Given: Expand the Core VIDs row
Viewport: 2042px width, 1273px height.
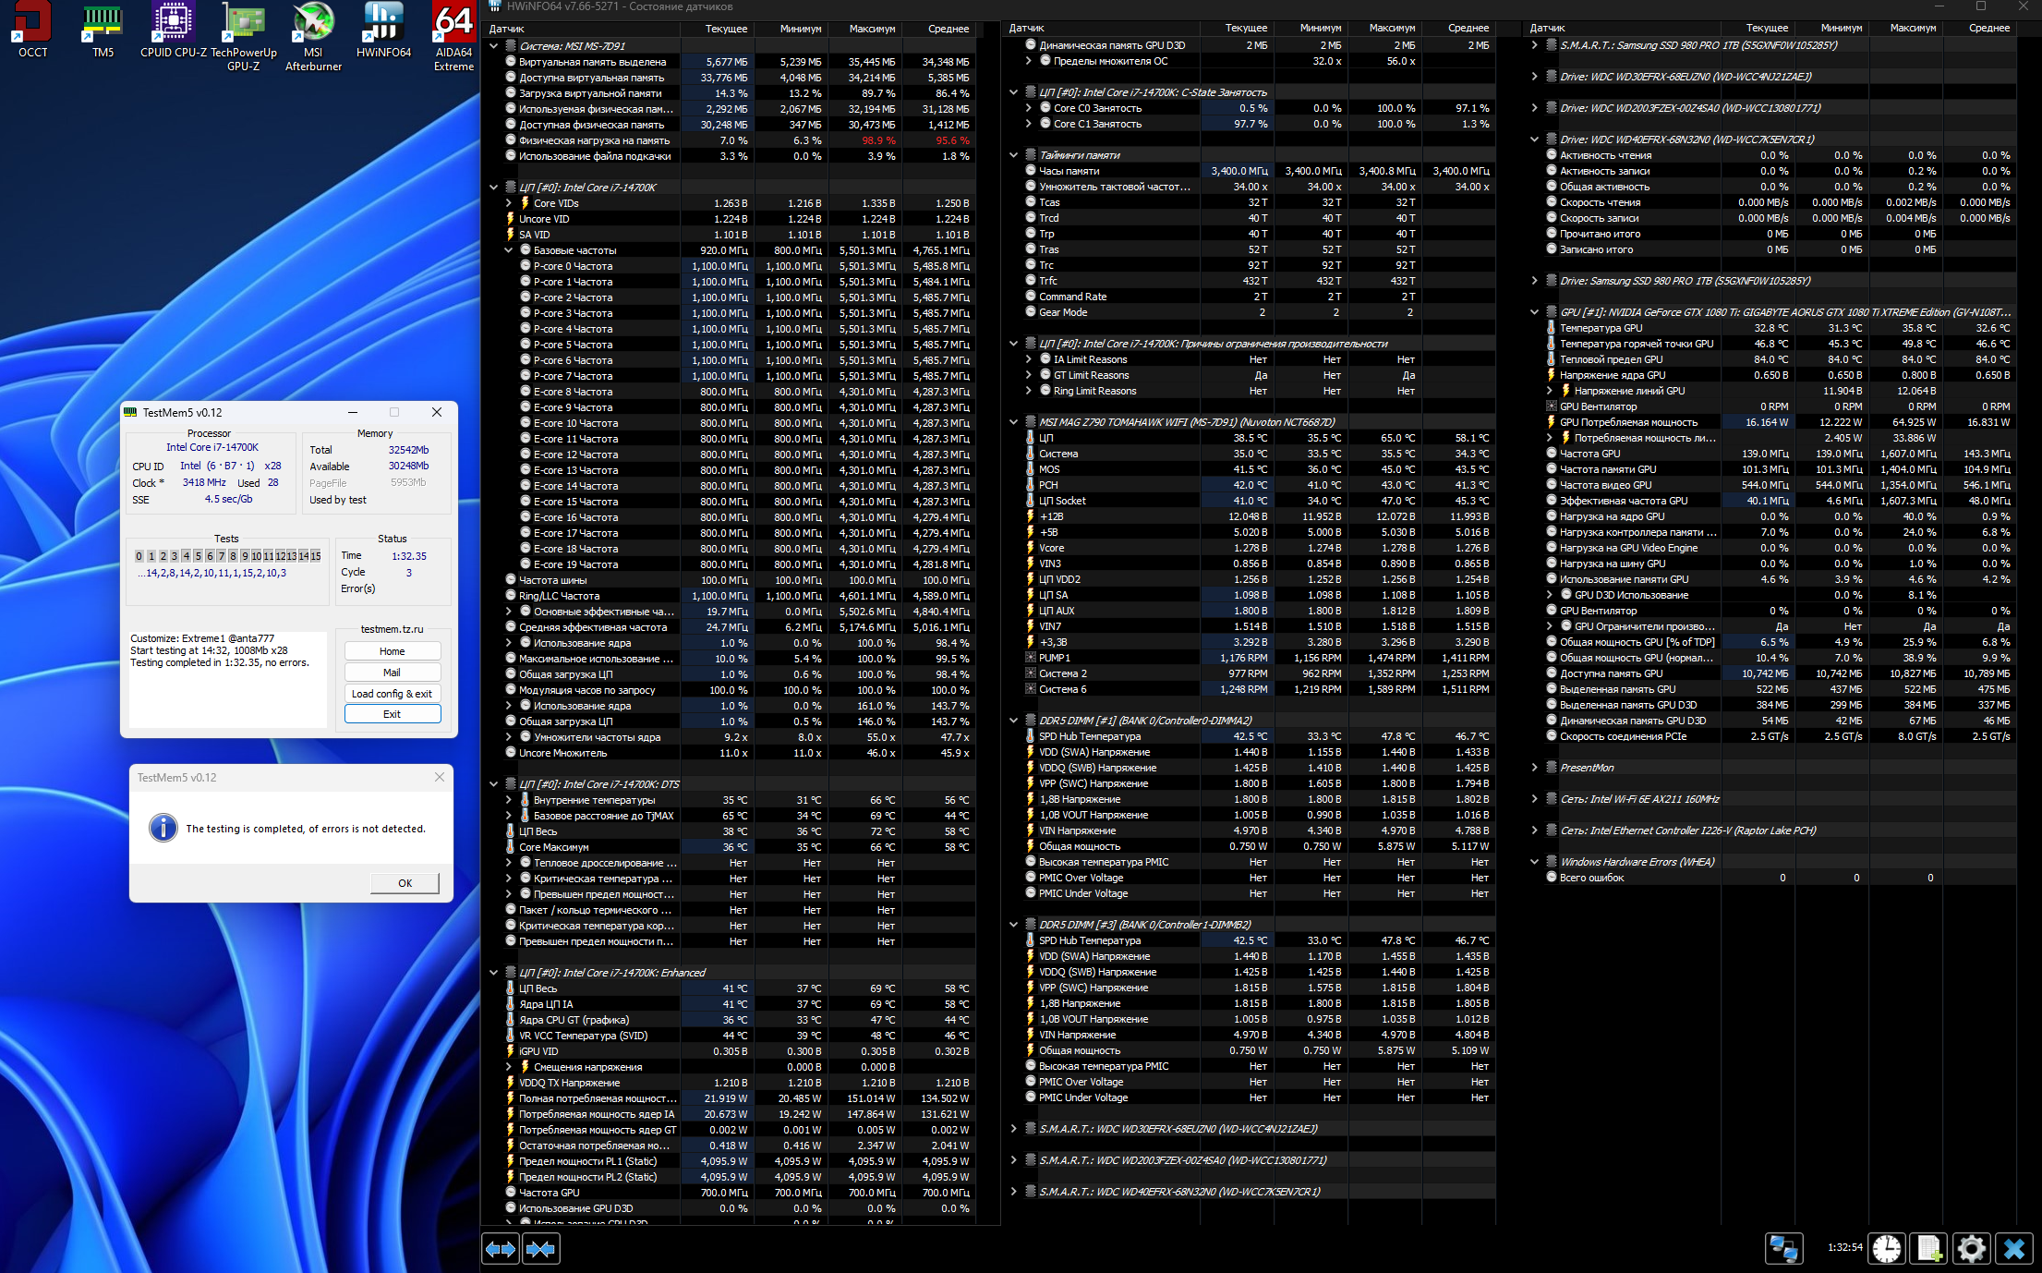Looking at the screenshot, I should point(508,203).
